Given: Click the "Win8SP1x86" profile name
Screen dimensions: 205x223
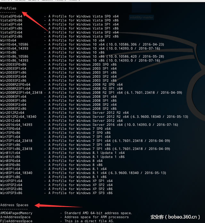Looking at the screenshot, I should pos(10,177).
